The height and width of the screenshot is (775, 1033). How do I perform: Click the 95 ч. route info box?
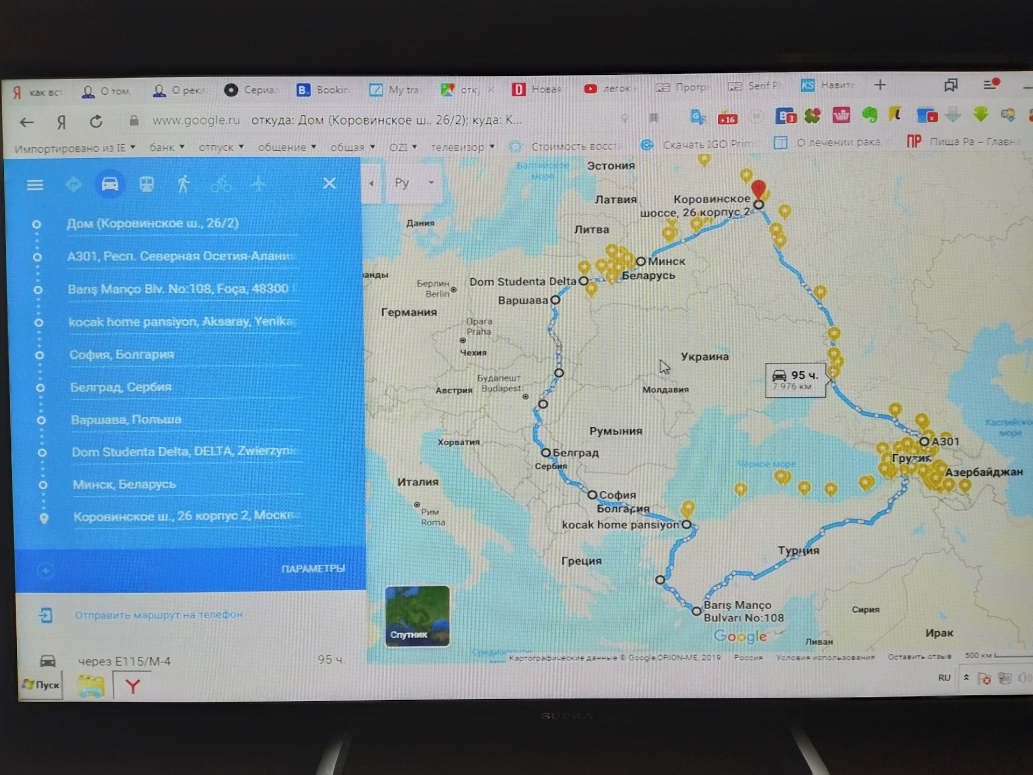pos(795,379)
